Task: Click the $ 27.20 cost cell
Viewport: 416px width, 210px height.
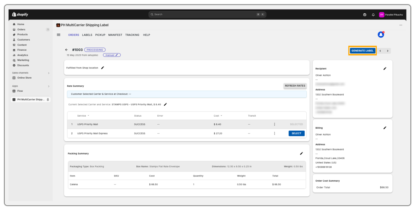Action: click(218, 133)
